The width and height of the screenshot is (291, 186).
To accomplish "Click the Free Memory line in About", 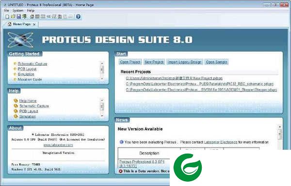I will [x=26, y=165].
